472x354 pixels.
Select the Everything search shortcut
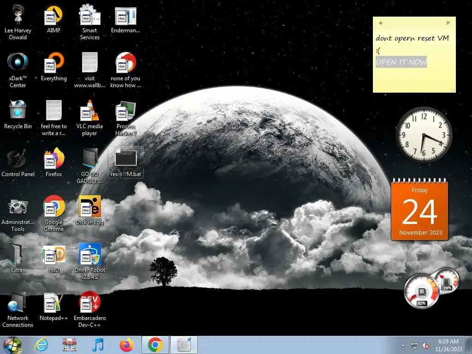[x=53, y=67]
